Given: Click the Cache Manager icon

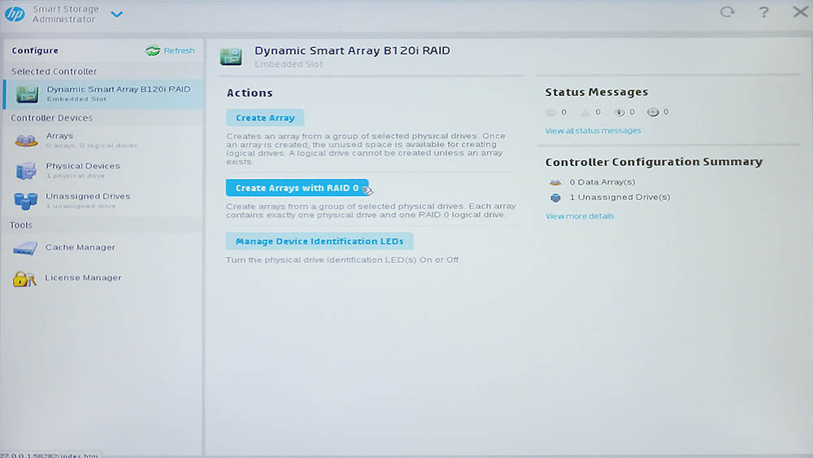Looking at the screenshot, I should click(x=25, y=248).
